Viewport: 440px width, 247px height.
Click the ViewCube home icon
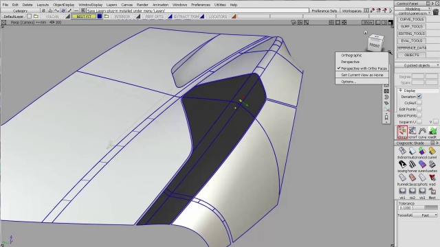[365, 32]
